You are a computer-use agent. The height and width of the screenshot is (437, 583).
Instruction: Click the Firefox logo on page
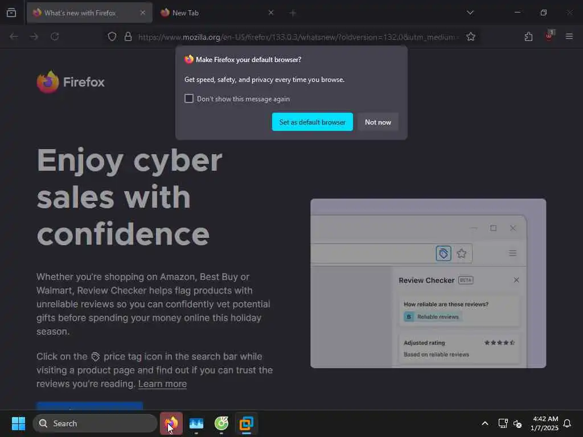(71, 82)
